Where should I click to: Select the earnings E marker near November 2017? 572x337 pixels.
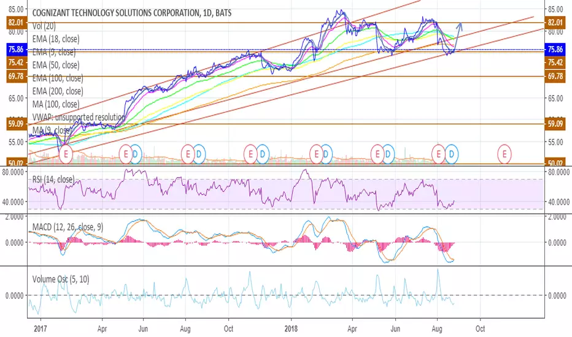[x=250, y=154]
